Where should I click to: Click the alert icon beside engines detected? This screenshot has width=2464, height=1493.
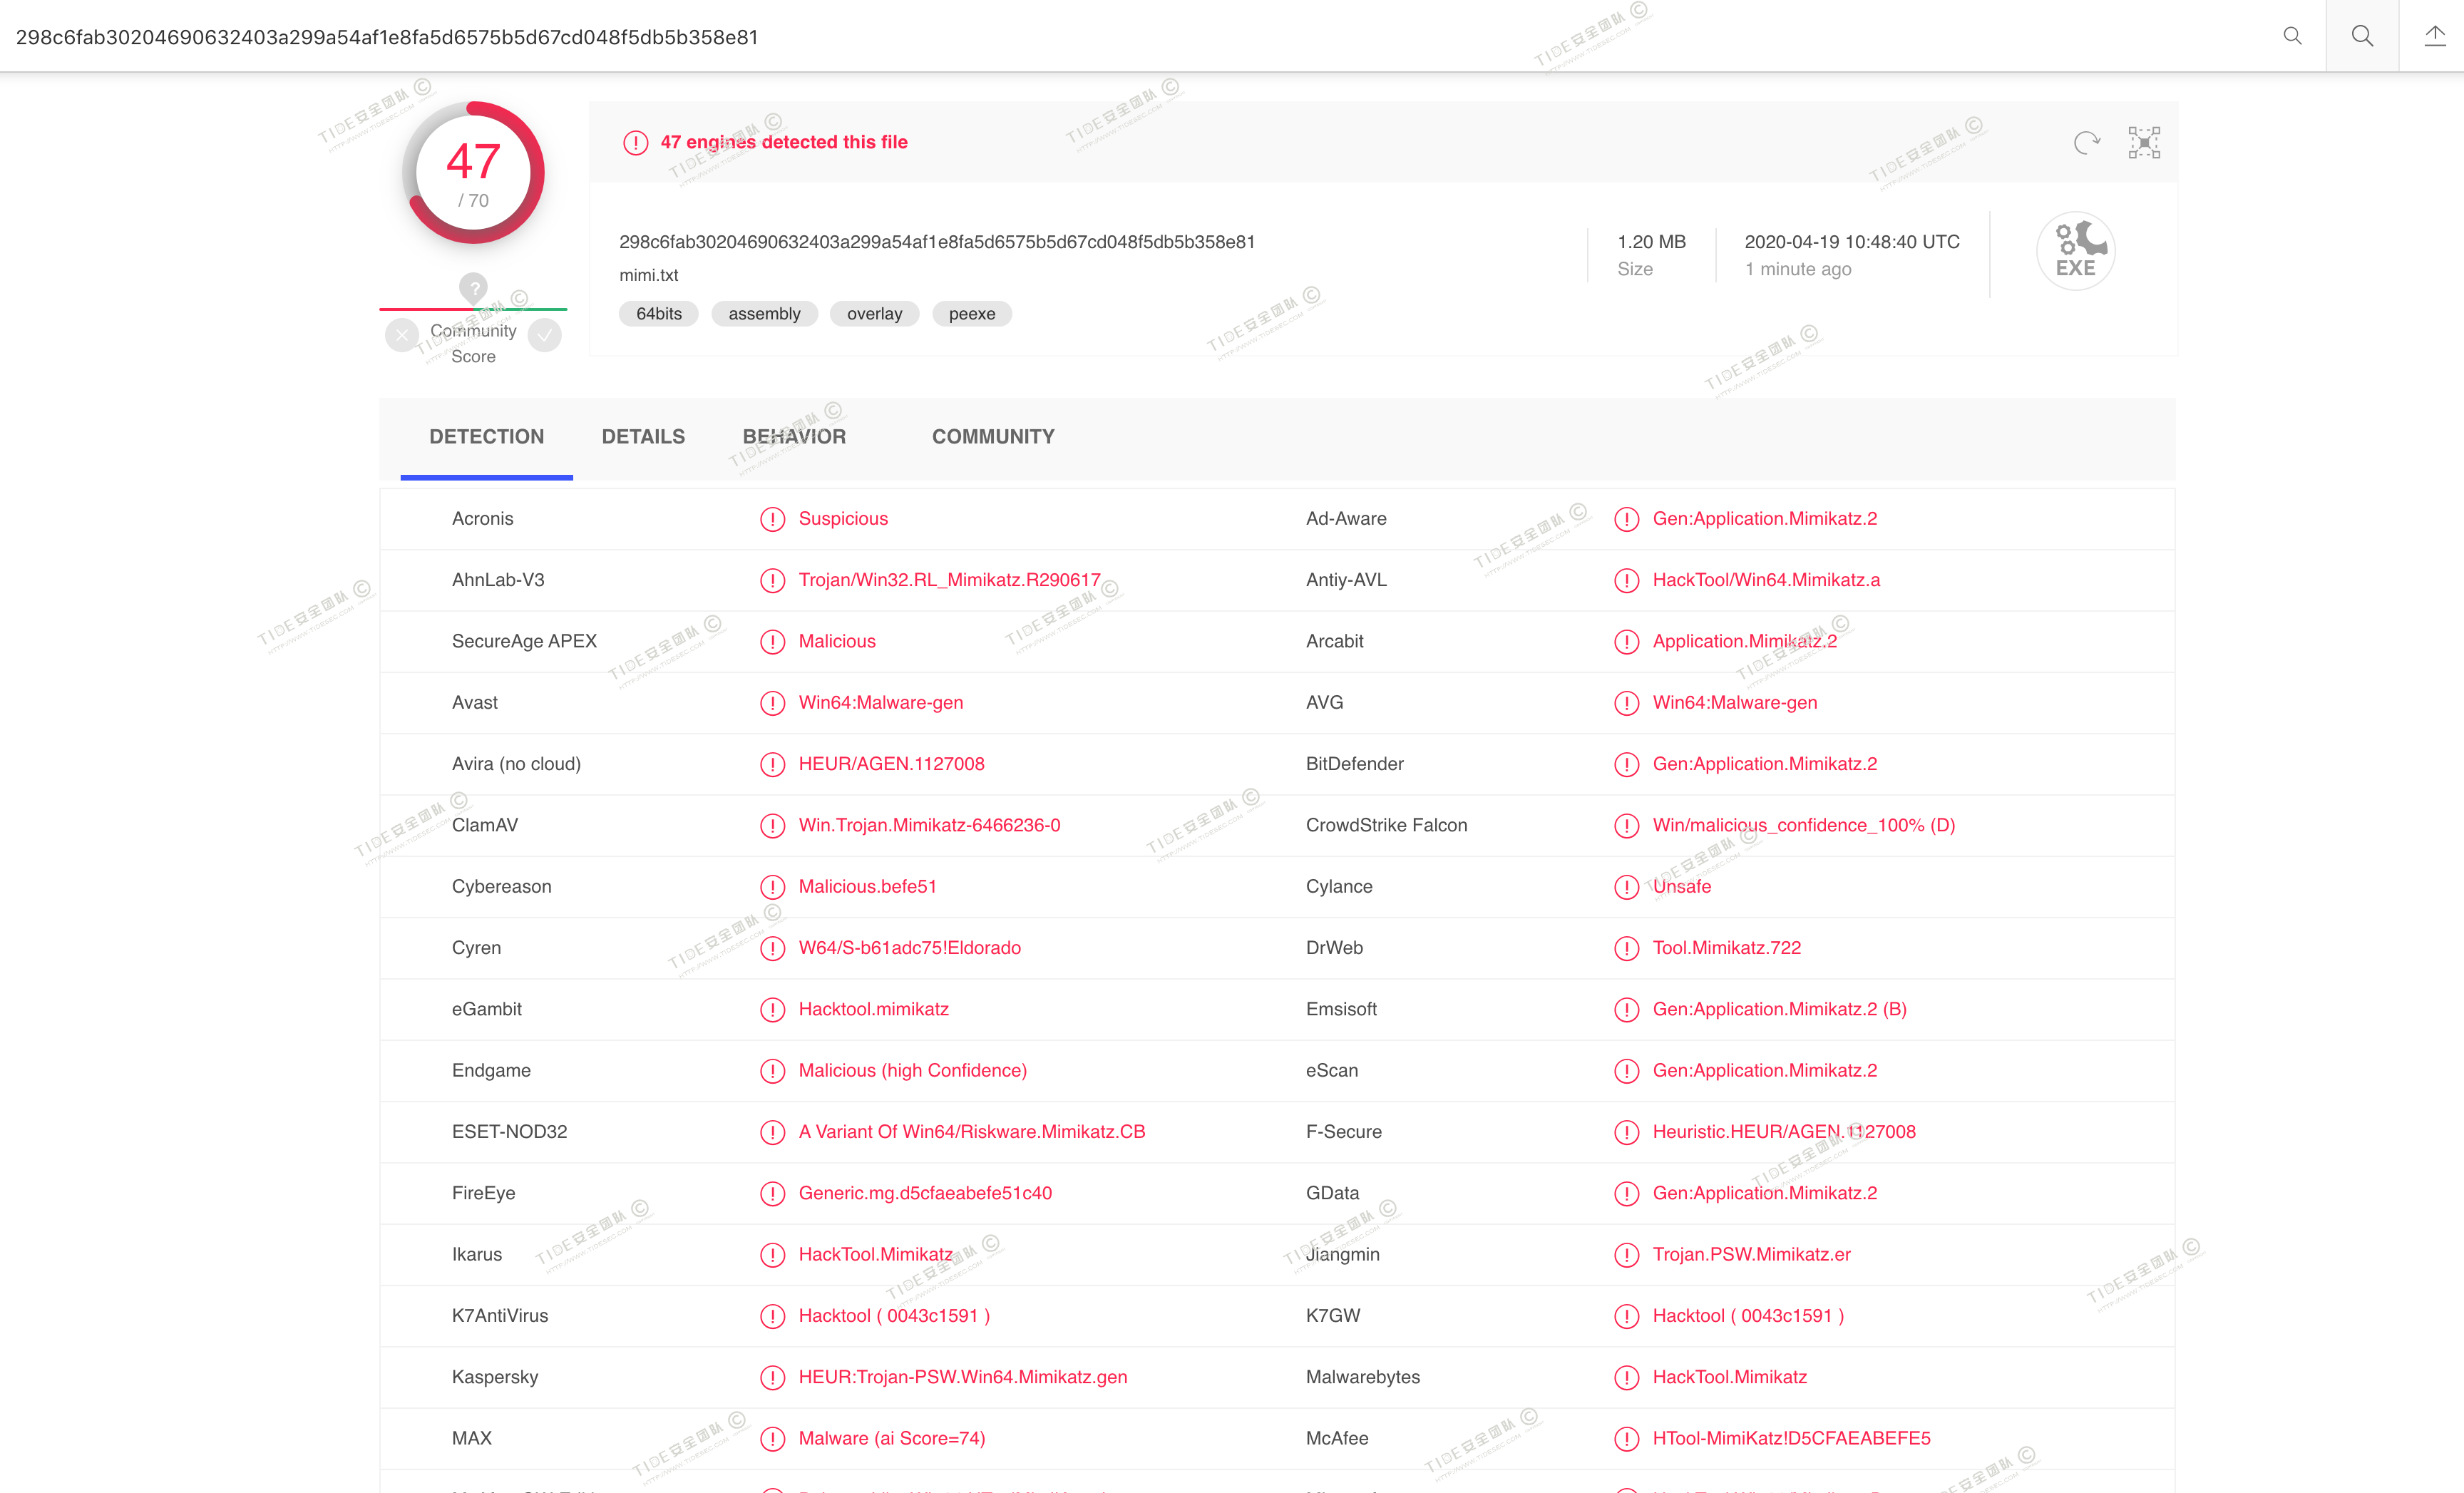pyautogui.click(x=635, y=143)
